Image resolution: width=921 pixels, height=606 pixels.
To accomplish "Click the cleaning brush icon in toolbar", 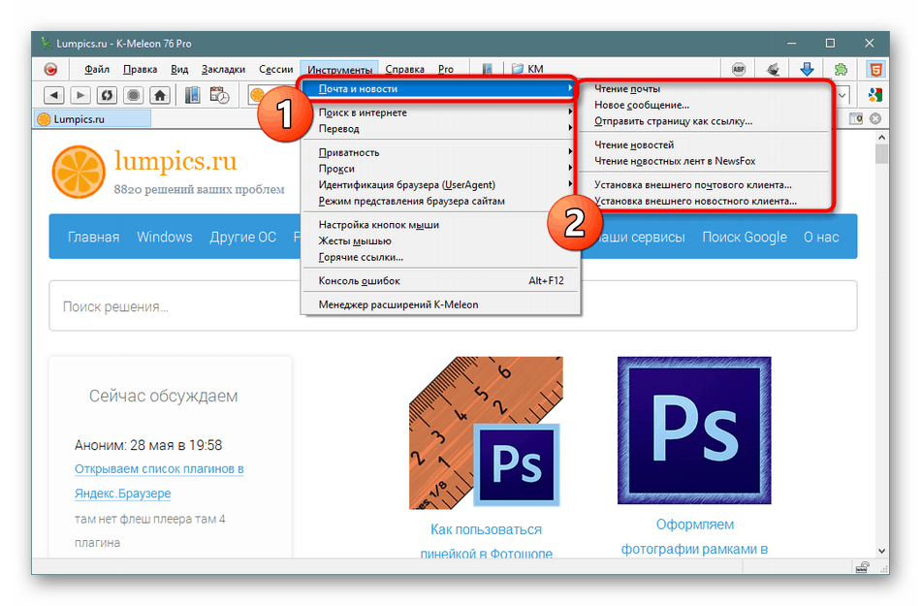I will (773, 69).
